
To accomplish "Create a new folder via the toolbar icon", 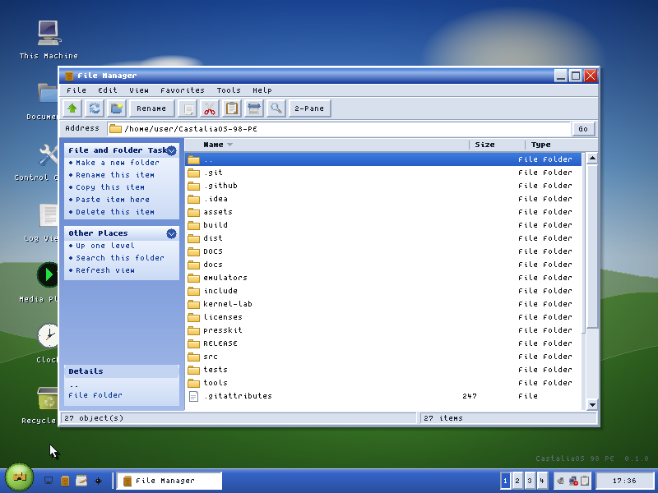I will (117, 108).
